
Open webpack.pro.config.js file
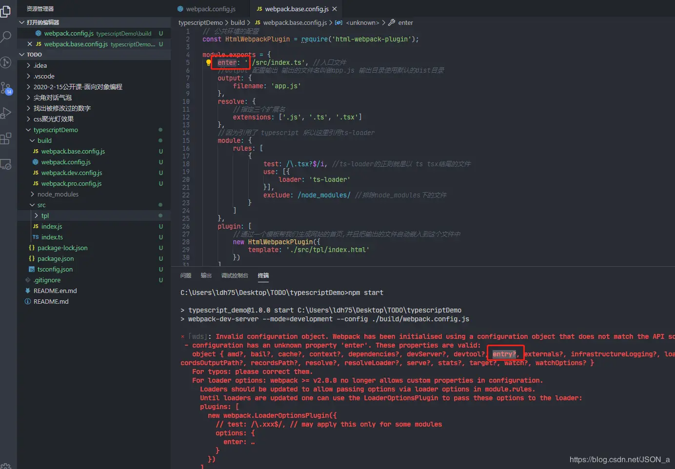coord(94,183)
